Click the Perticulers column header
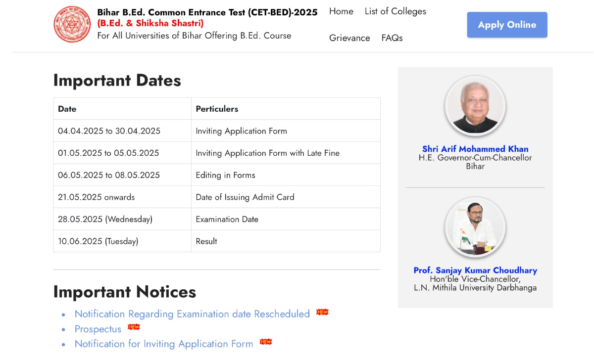This screenshot has height=356, width=594. (286, 109)
